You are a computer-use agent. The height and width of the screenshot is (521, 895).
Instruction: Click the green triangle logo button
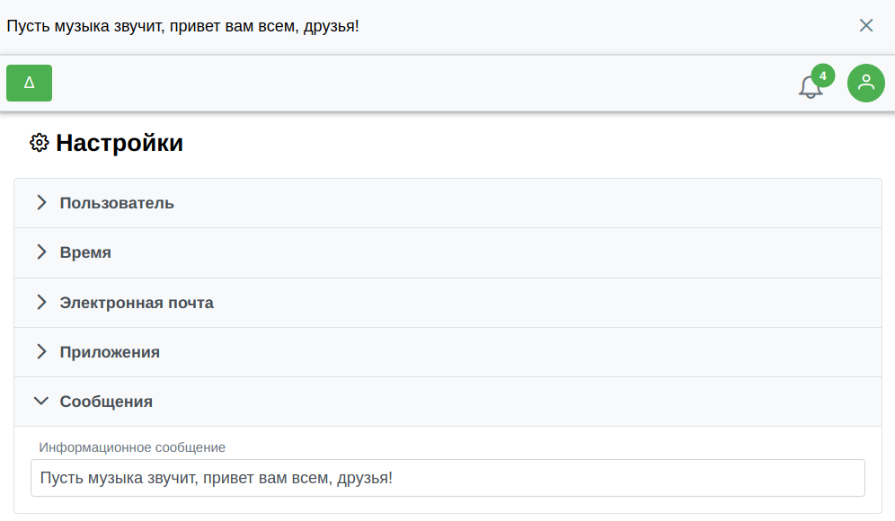tap(29, 83)
